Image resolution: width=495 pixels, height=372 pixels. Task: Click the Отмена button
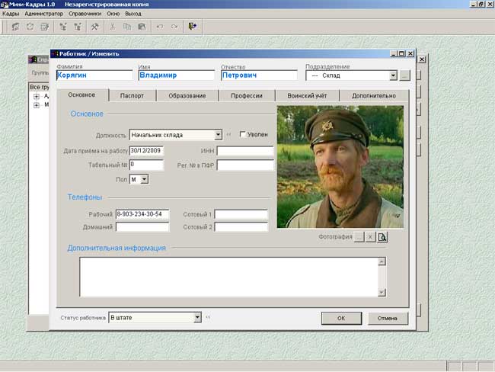tap(388, 318)
